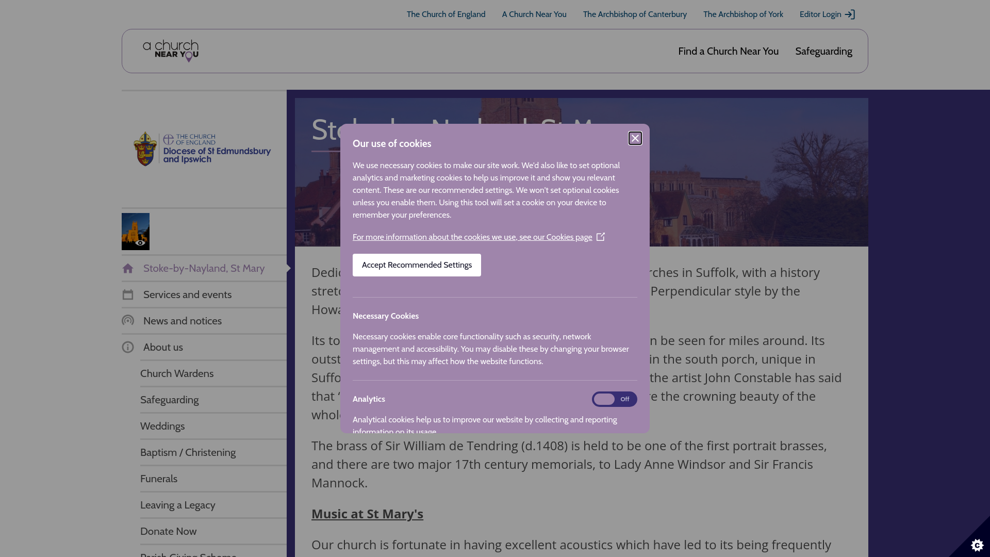Image resolution: width=990 pixels, height=557 pixels.
Task: Click the Necessary Cookies heading text
Action: [386, 316]
